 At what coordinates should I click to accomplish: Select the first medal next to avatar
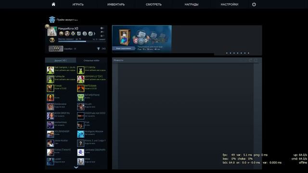click(61, 34)
